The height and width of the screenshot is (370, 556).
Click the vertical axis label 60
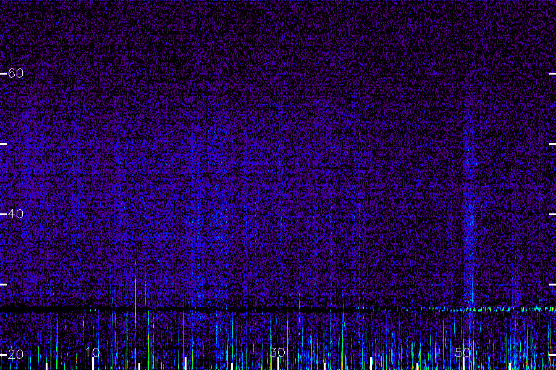click(x=15, y=73)
